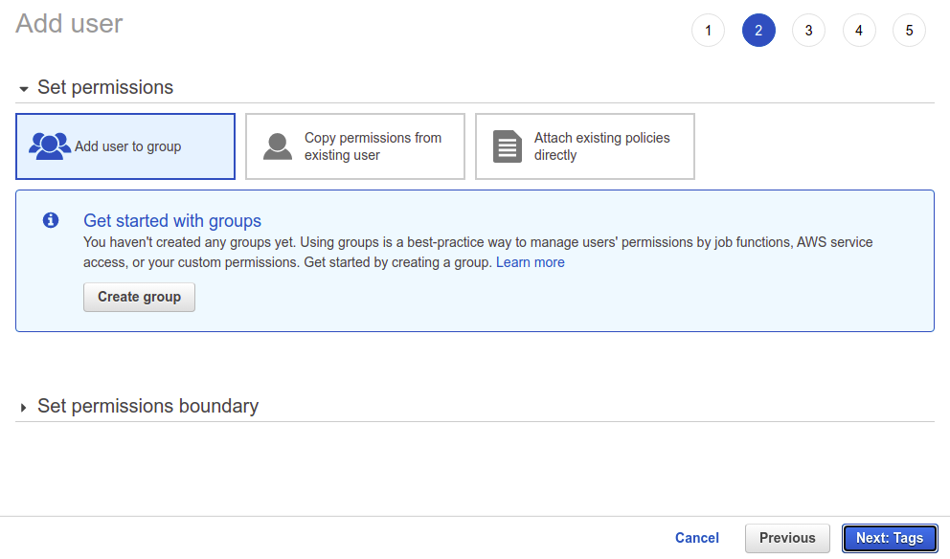Click the policy document icon
The height and width of the screenshot is (559, 950).
click(508, 146)
